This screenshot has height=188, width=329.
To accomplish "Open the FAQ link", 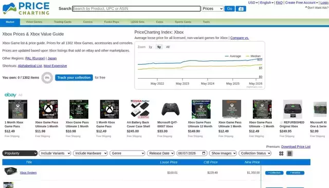I will point(279,3).
